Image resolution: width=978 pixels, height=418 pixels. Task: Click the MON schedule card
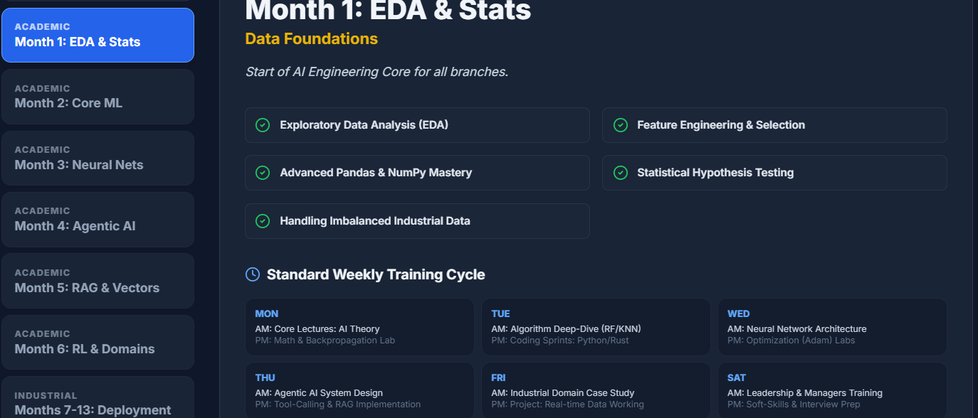(x=359, y=327)
